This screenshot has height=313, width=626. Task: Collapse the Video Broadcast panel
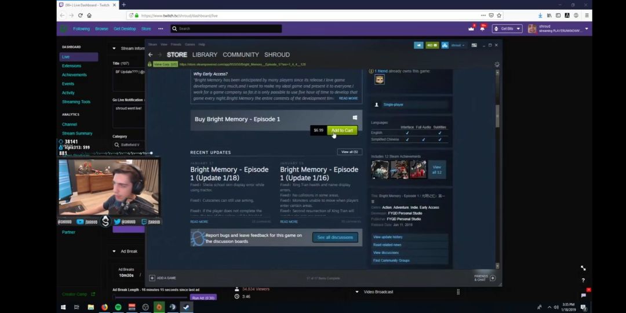click(357, 292)
